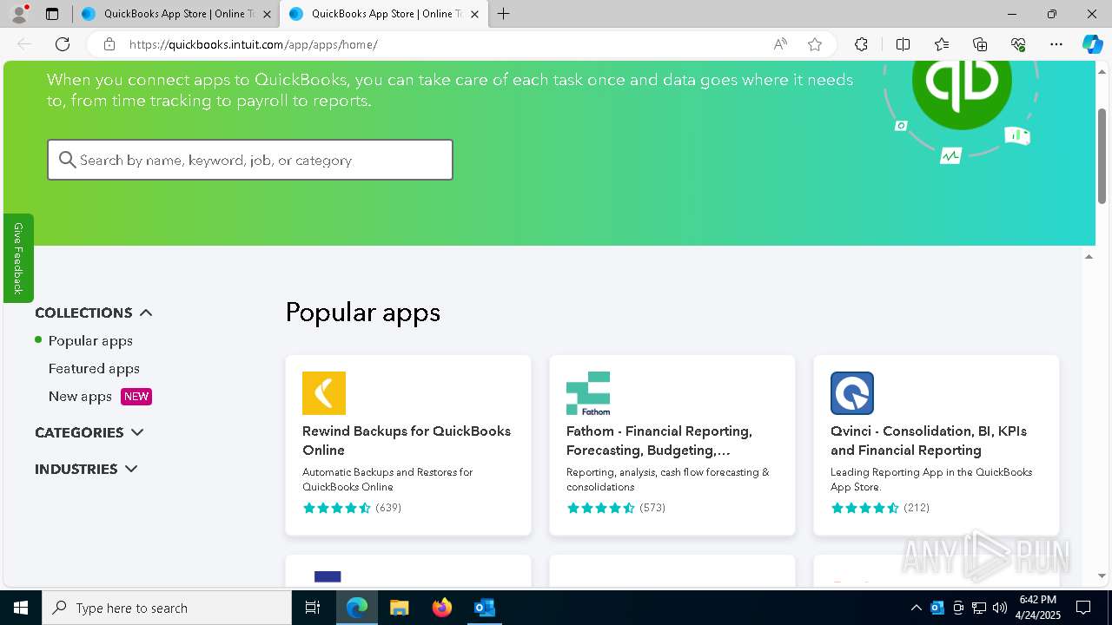
Task: Open volume control in system tray
Action: (x=1000, y=608)
